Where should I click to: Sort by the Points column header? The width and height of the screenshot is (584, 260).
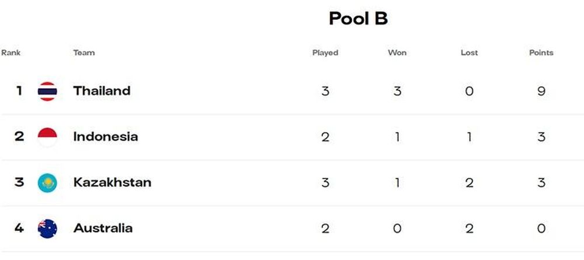(x=541, y=52)
